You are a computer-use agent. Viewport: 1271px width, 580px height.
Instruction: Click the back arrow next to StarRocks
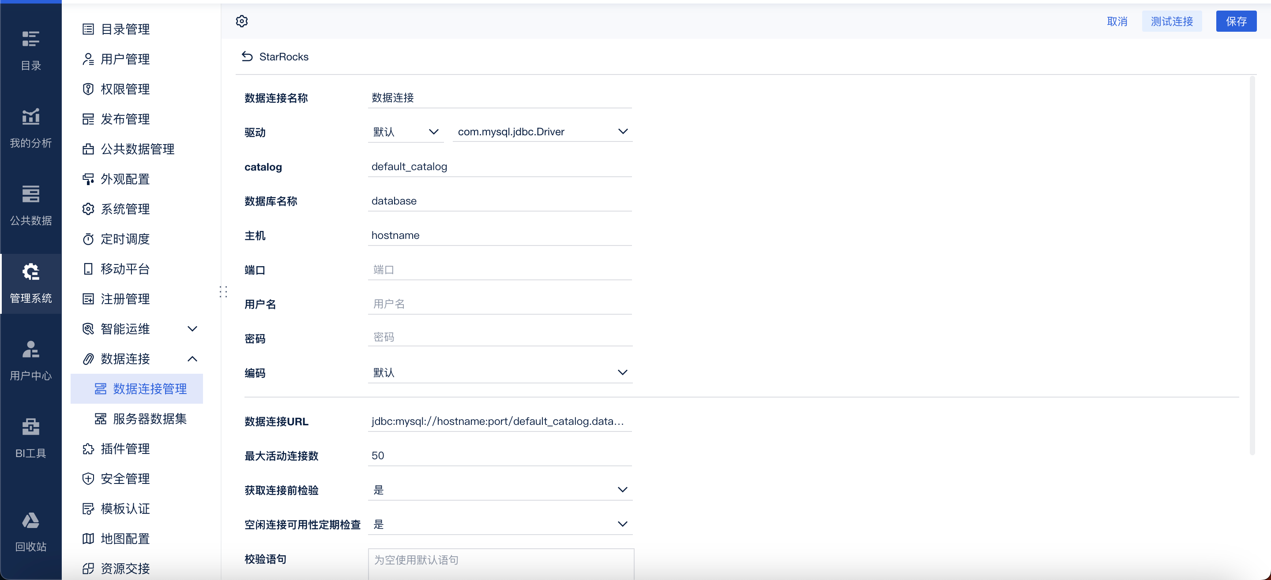click(x=247, y=57)
